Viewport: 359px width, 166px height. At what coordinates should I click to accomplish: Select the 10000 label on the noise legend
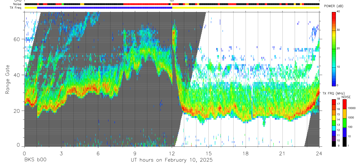coord(351,108)
